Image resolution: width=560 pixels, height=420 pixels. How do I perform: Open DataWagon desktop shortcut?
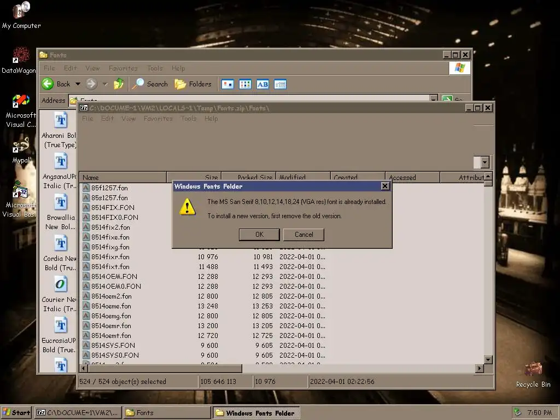[x=19, y=60]
